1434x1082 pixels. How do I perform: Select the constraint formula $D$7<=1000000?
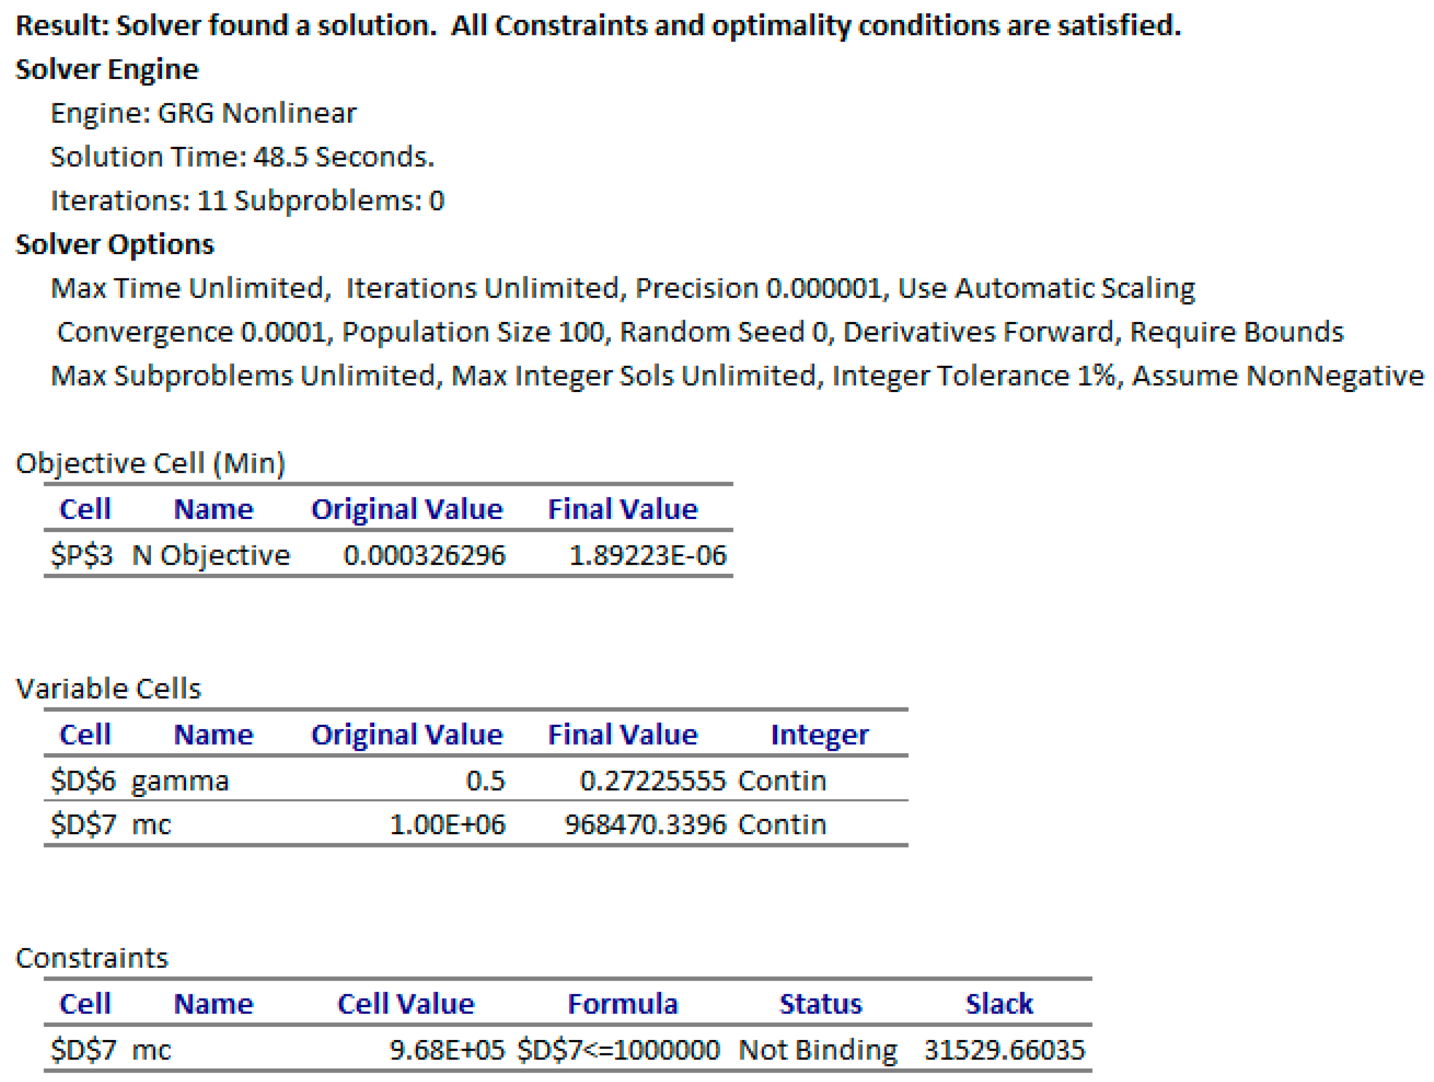(x=618, y=1050)
